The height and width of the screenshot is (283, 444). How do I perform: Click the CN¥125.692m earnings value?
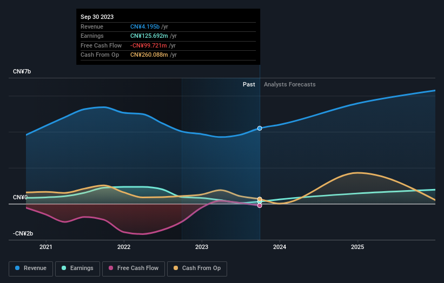tap(149, 36)
